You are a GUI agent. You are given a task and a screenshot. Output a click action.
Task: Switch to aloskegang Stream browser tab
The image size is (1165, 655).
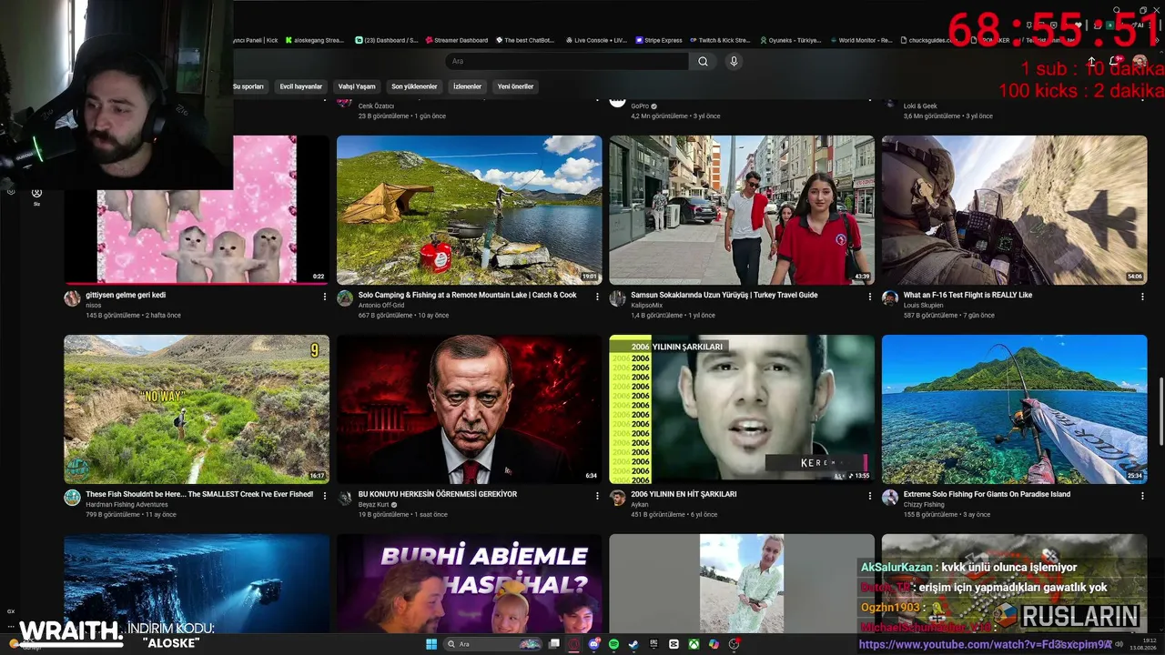coord(315,40)
